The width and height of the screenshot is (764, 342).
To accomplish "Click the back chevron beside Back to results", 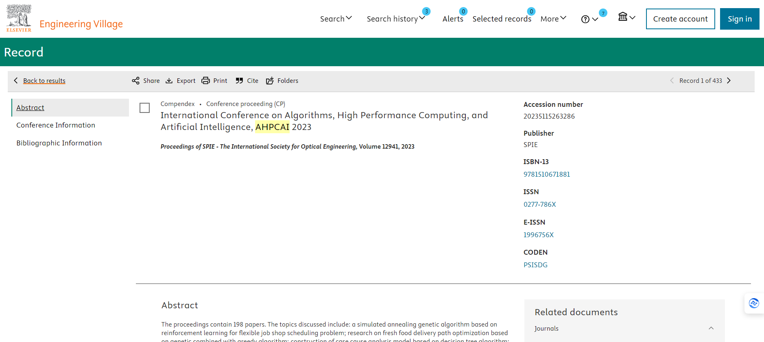I will coord(16,80).
